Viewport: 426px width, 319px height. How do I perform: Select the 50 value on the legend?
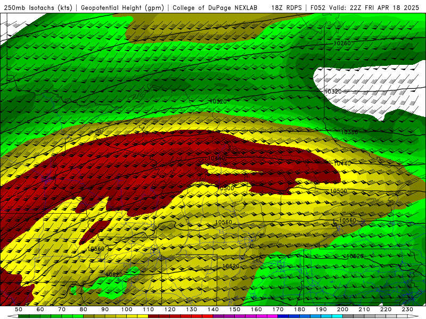tap(19, 309)
